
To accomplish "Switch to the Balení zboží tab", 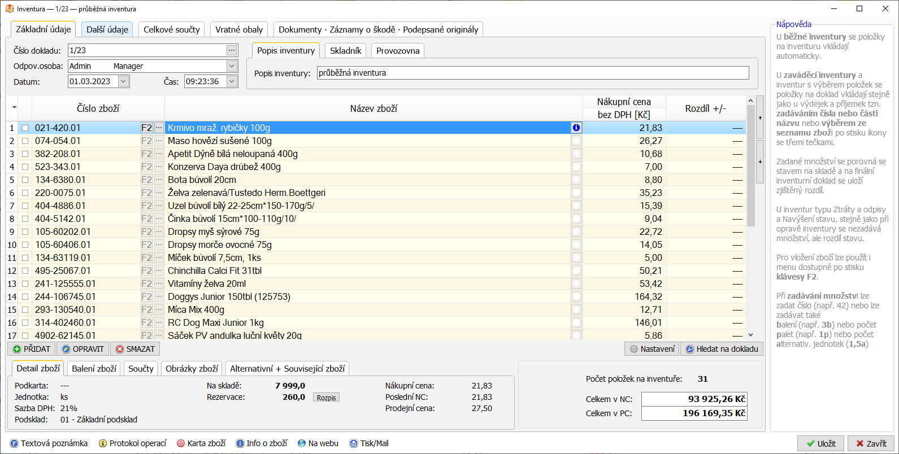I will click(x=94, y=368).
